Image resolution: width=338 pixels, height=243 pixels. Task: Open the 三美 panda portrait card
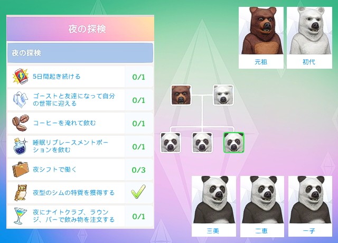pyautogui.click(x=213, y=206)
